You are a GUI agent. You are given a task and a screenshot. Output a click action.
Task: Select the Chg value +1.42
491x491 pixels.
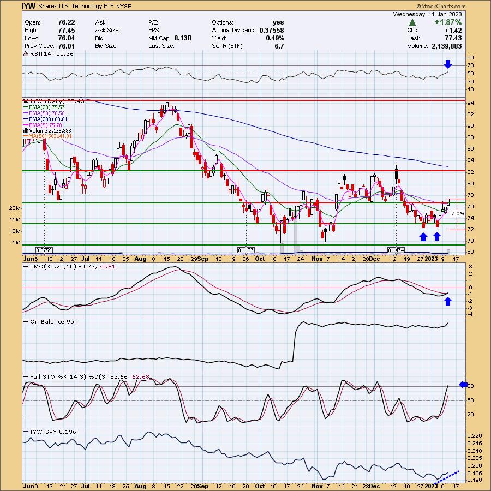click(x=453, y=31)
